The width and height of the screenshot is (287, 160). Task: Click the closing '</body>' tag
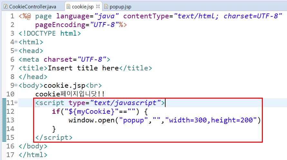(33, 146)
